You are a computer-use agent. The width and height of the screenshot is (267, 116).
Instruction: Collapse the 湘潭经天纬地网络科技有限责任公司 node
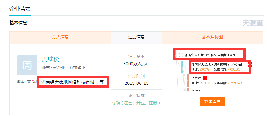point(181,55)
